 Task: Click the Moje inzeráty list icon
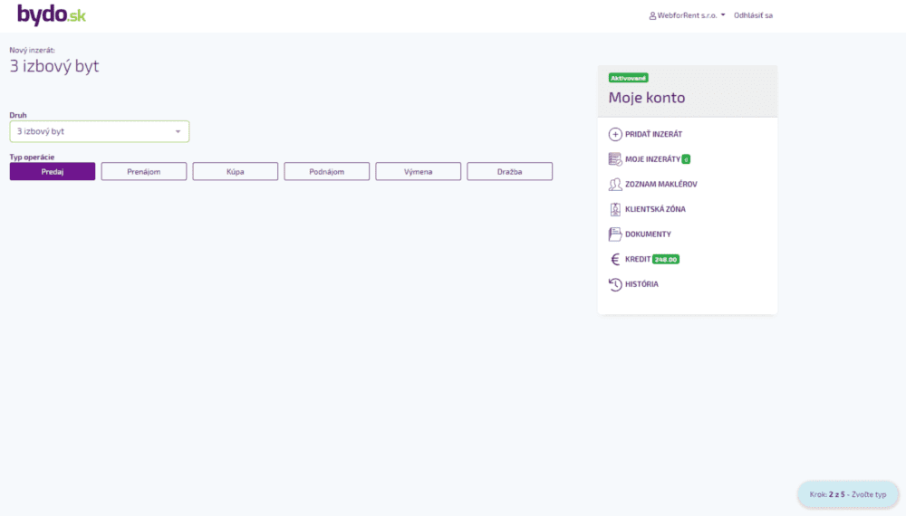pos(615,159)
